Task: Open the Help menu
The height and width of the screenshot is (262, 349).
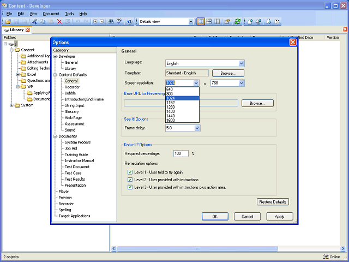Action: [83, 14]
